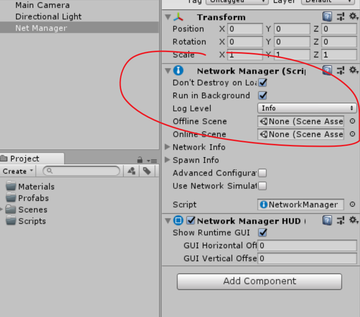The image size is (360, 317).
Task: Collapse the Network Manager component
Action: [168, 71]
